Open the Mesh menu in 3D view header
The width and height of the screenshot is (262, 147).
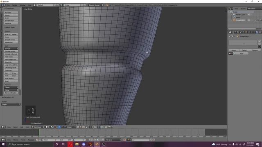tap(27, 127)
